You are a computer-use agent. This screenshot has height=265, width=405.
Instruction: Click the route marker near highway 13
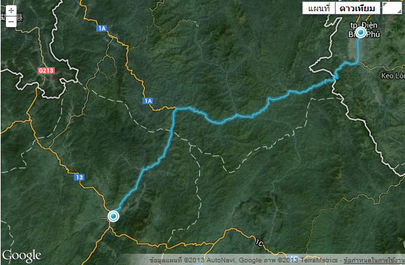[x=113, y=216]
